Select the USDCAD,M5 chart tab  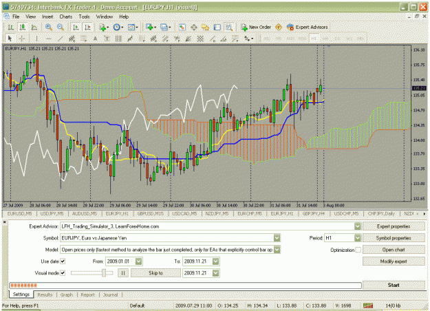(184, 213)
